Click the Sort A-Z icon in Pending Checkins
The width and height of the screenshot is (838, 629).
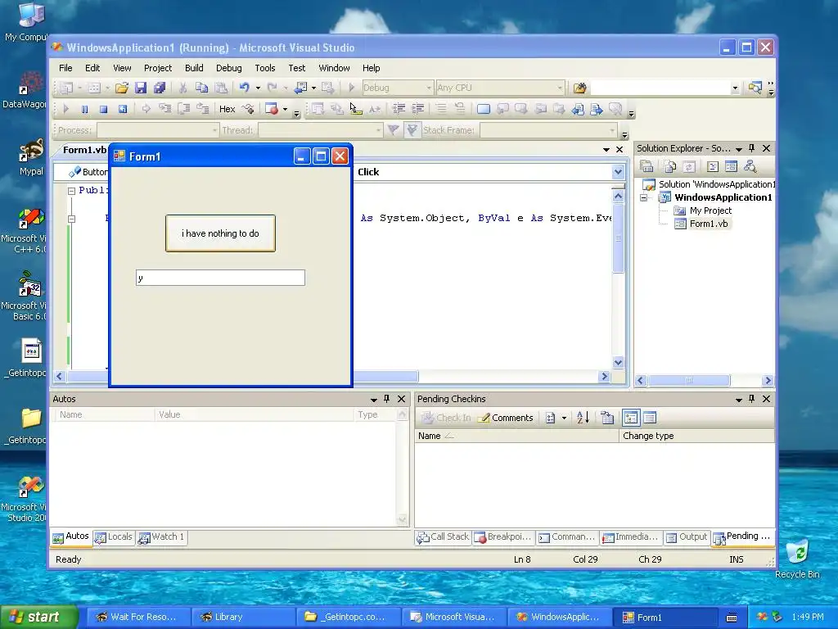tap(583, 418)
